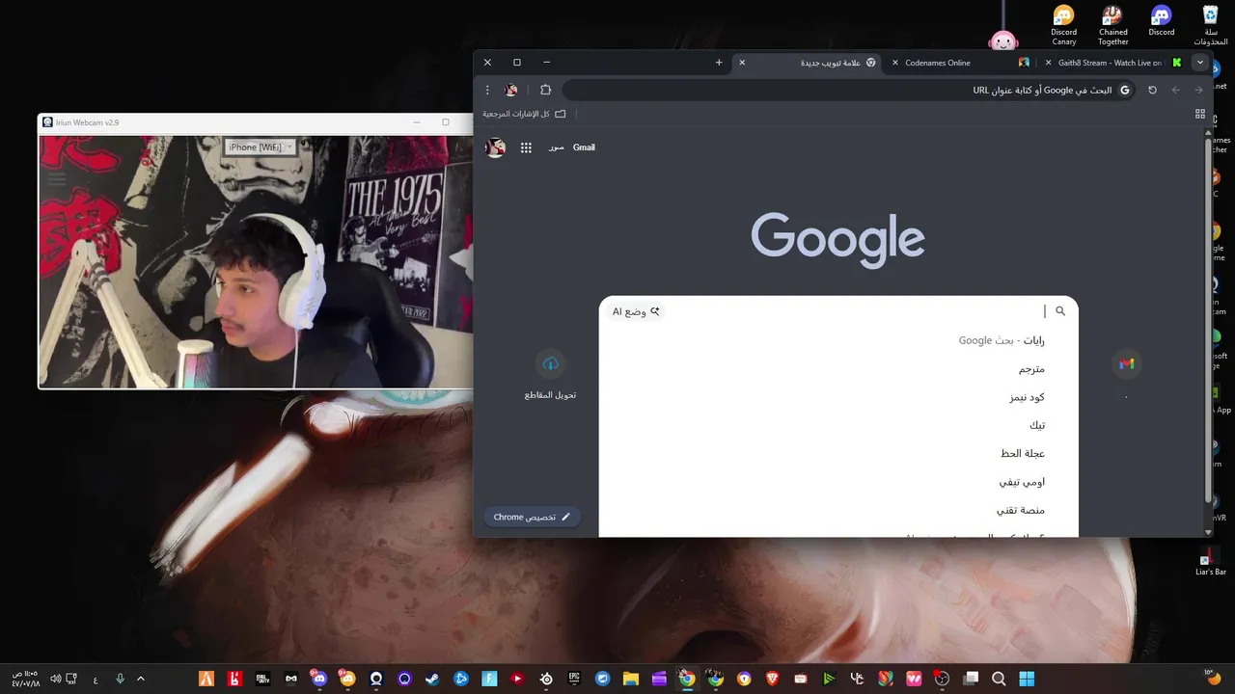Open the Google account avatar on page
This screenshot has height=694, width=1235.
(495, 147)
